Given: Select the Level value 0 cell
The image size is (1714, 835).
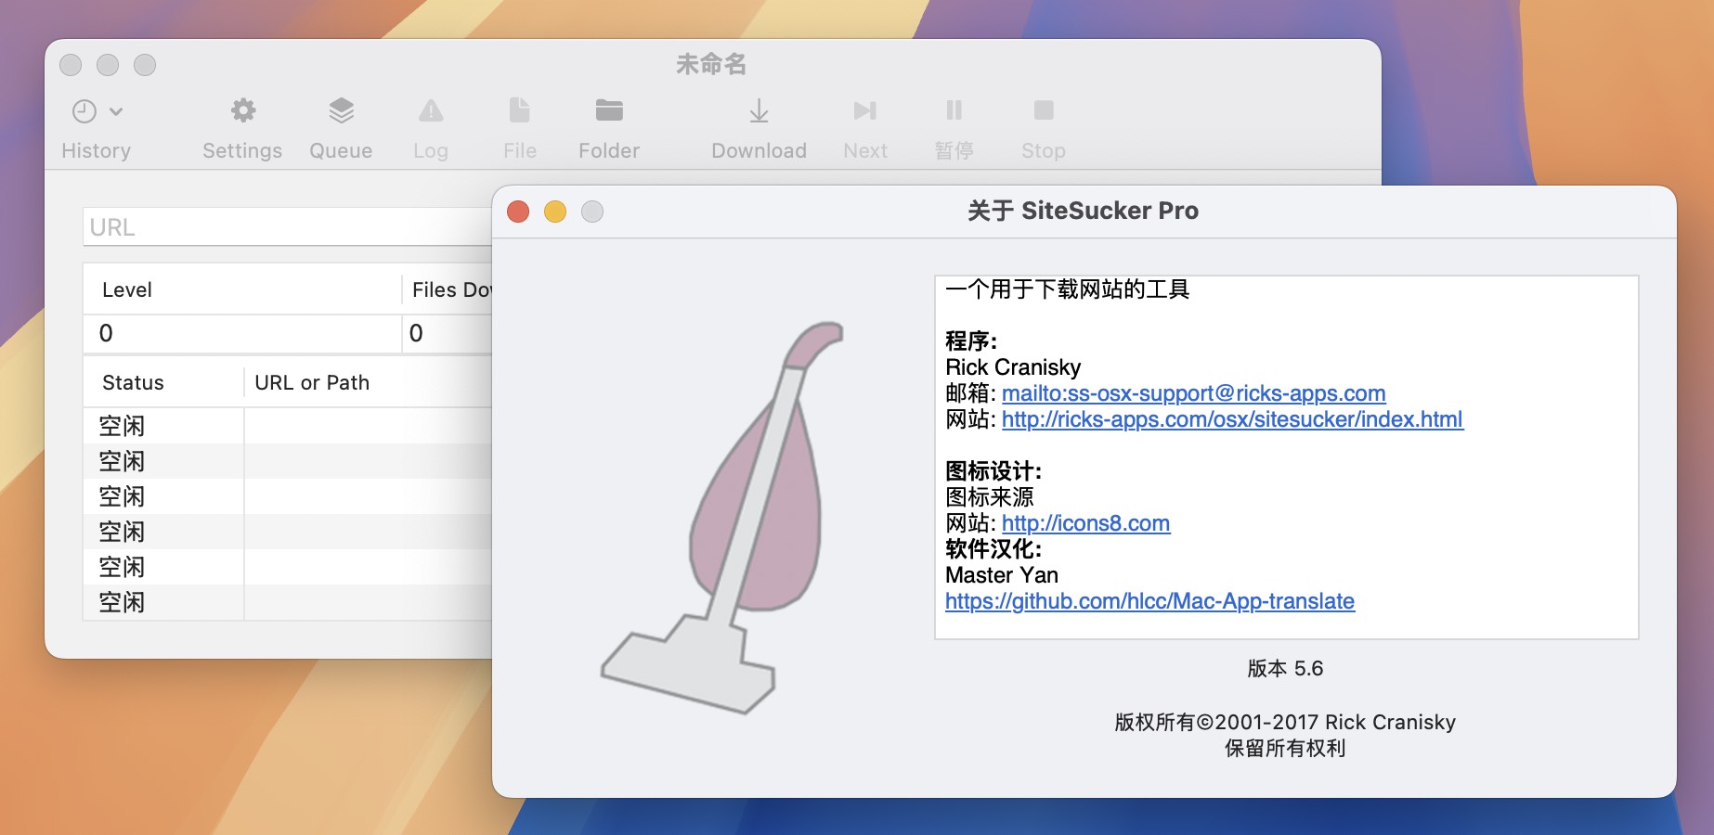Looking at the screenshot, I should [242, 333].
